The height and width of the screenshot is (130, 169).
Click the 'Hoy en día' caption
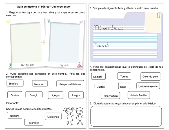tap(64, 65)
